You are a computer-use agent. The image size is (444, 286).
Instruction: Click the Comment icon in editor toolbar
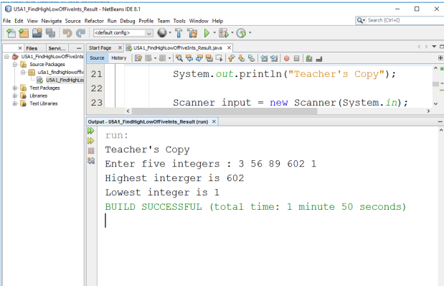[x=309, y=58]
